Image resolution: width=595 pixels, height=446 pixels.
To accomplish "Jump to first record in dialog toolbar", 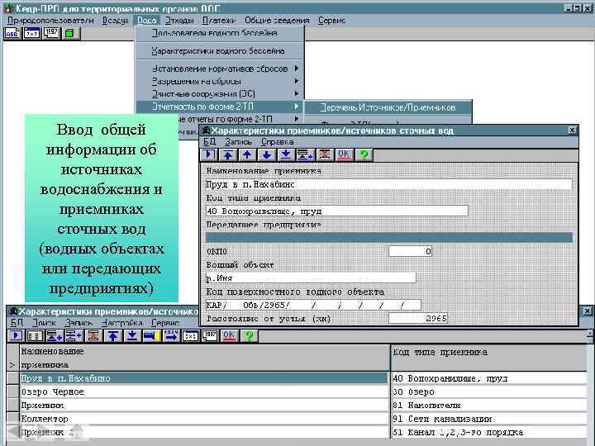I will 228,154.
